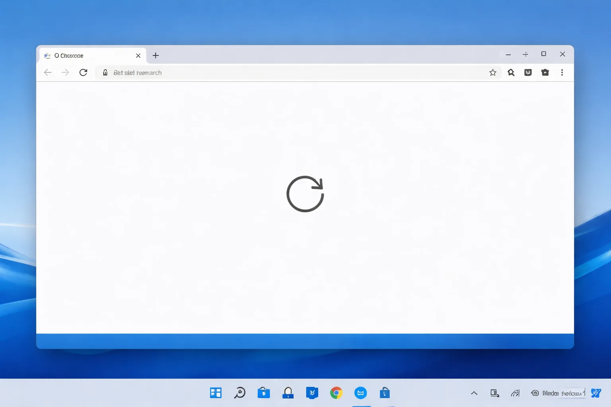Open a new tab with plus button
The image size is (611, 407).
156,55
